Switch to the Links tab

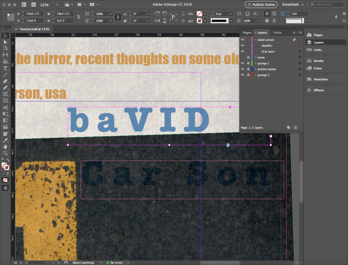point(277,33)
